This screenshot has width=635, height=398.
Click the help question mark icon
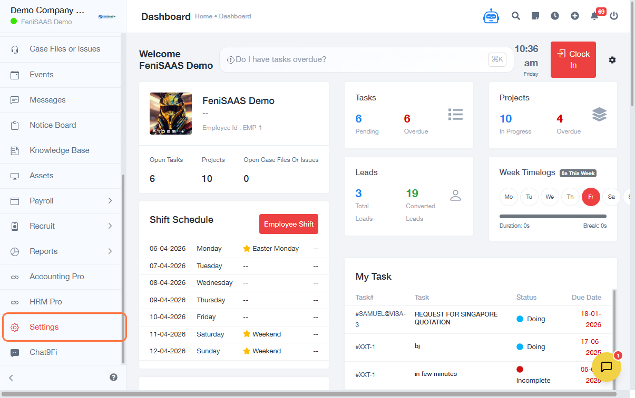[113, 377]
